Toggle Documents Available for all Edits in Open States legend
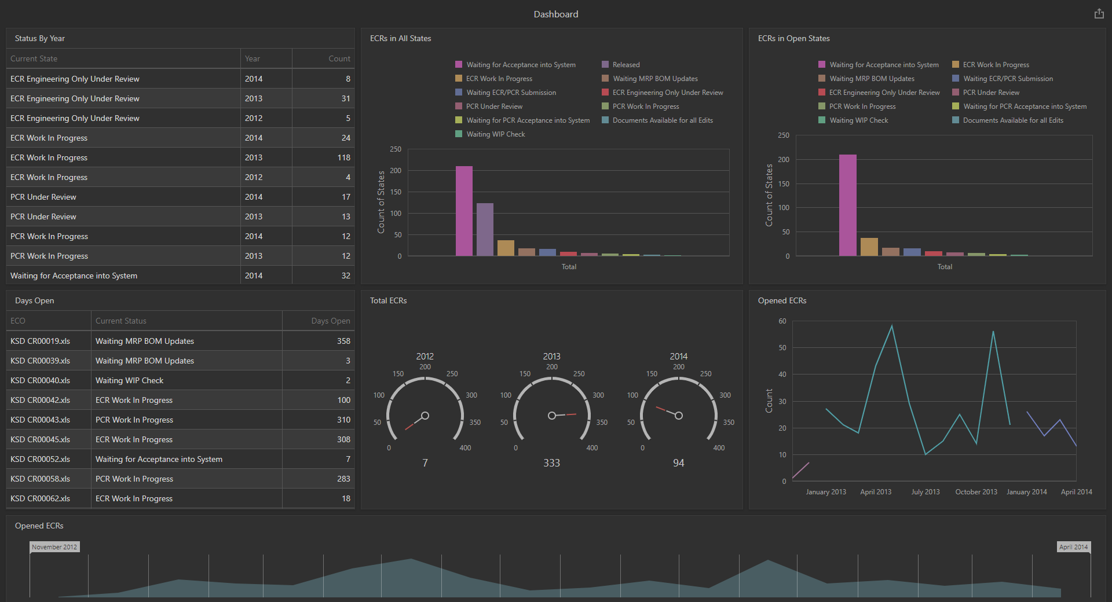 (x=1008, y=120)
